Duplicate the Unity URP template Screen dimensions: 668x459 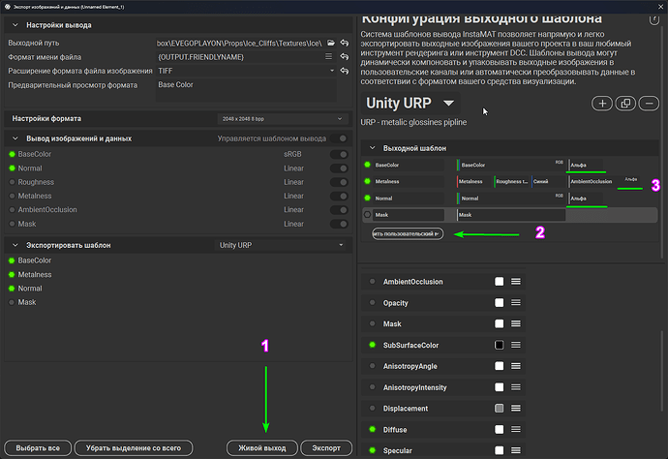coord(625,103)
